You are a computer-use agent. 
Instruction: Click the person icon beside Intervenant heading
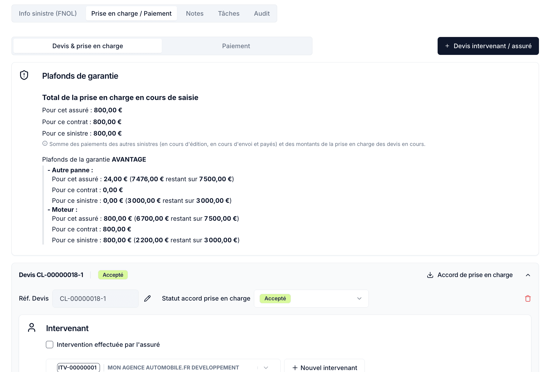[32, 327]
